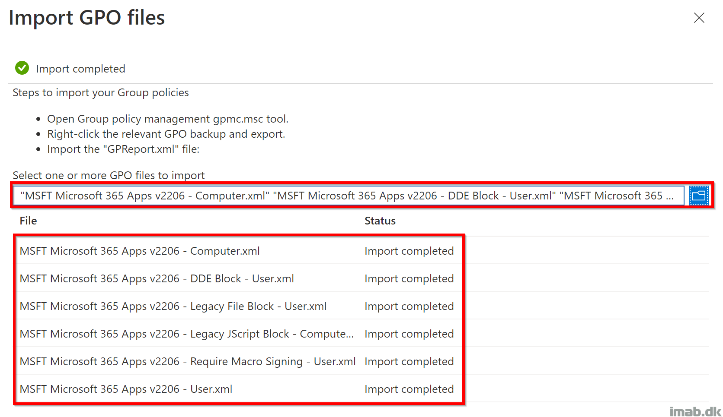The height and width of the screenshot is (417, 723).
Task: Click the File column header
Action: pos(29,221)
